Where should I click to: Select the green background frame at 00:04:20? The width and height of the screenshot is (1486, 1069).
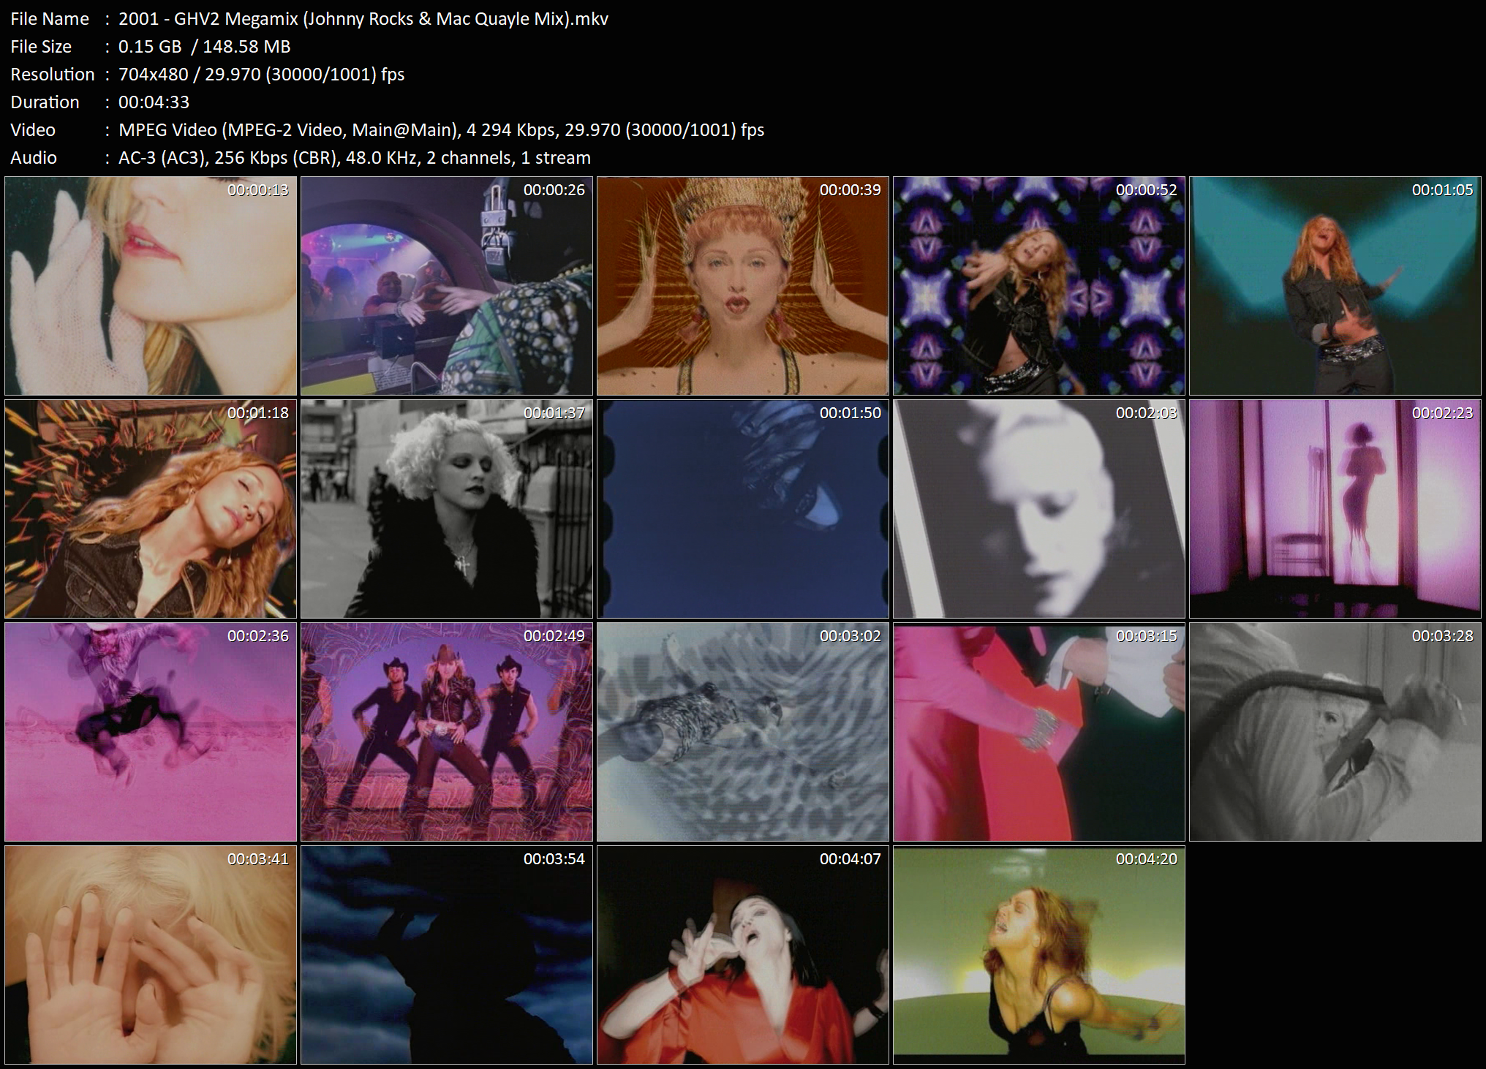click(x=1039, y=955)
